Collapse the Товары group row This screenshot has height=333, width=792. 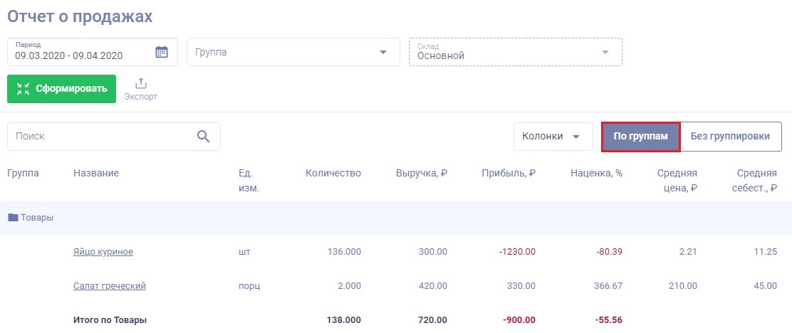pyautogui.click(x=31, y=217)
